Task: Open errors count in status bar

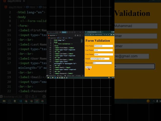Action: (x=59, y=76)
